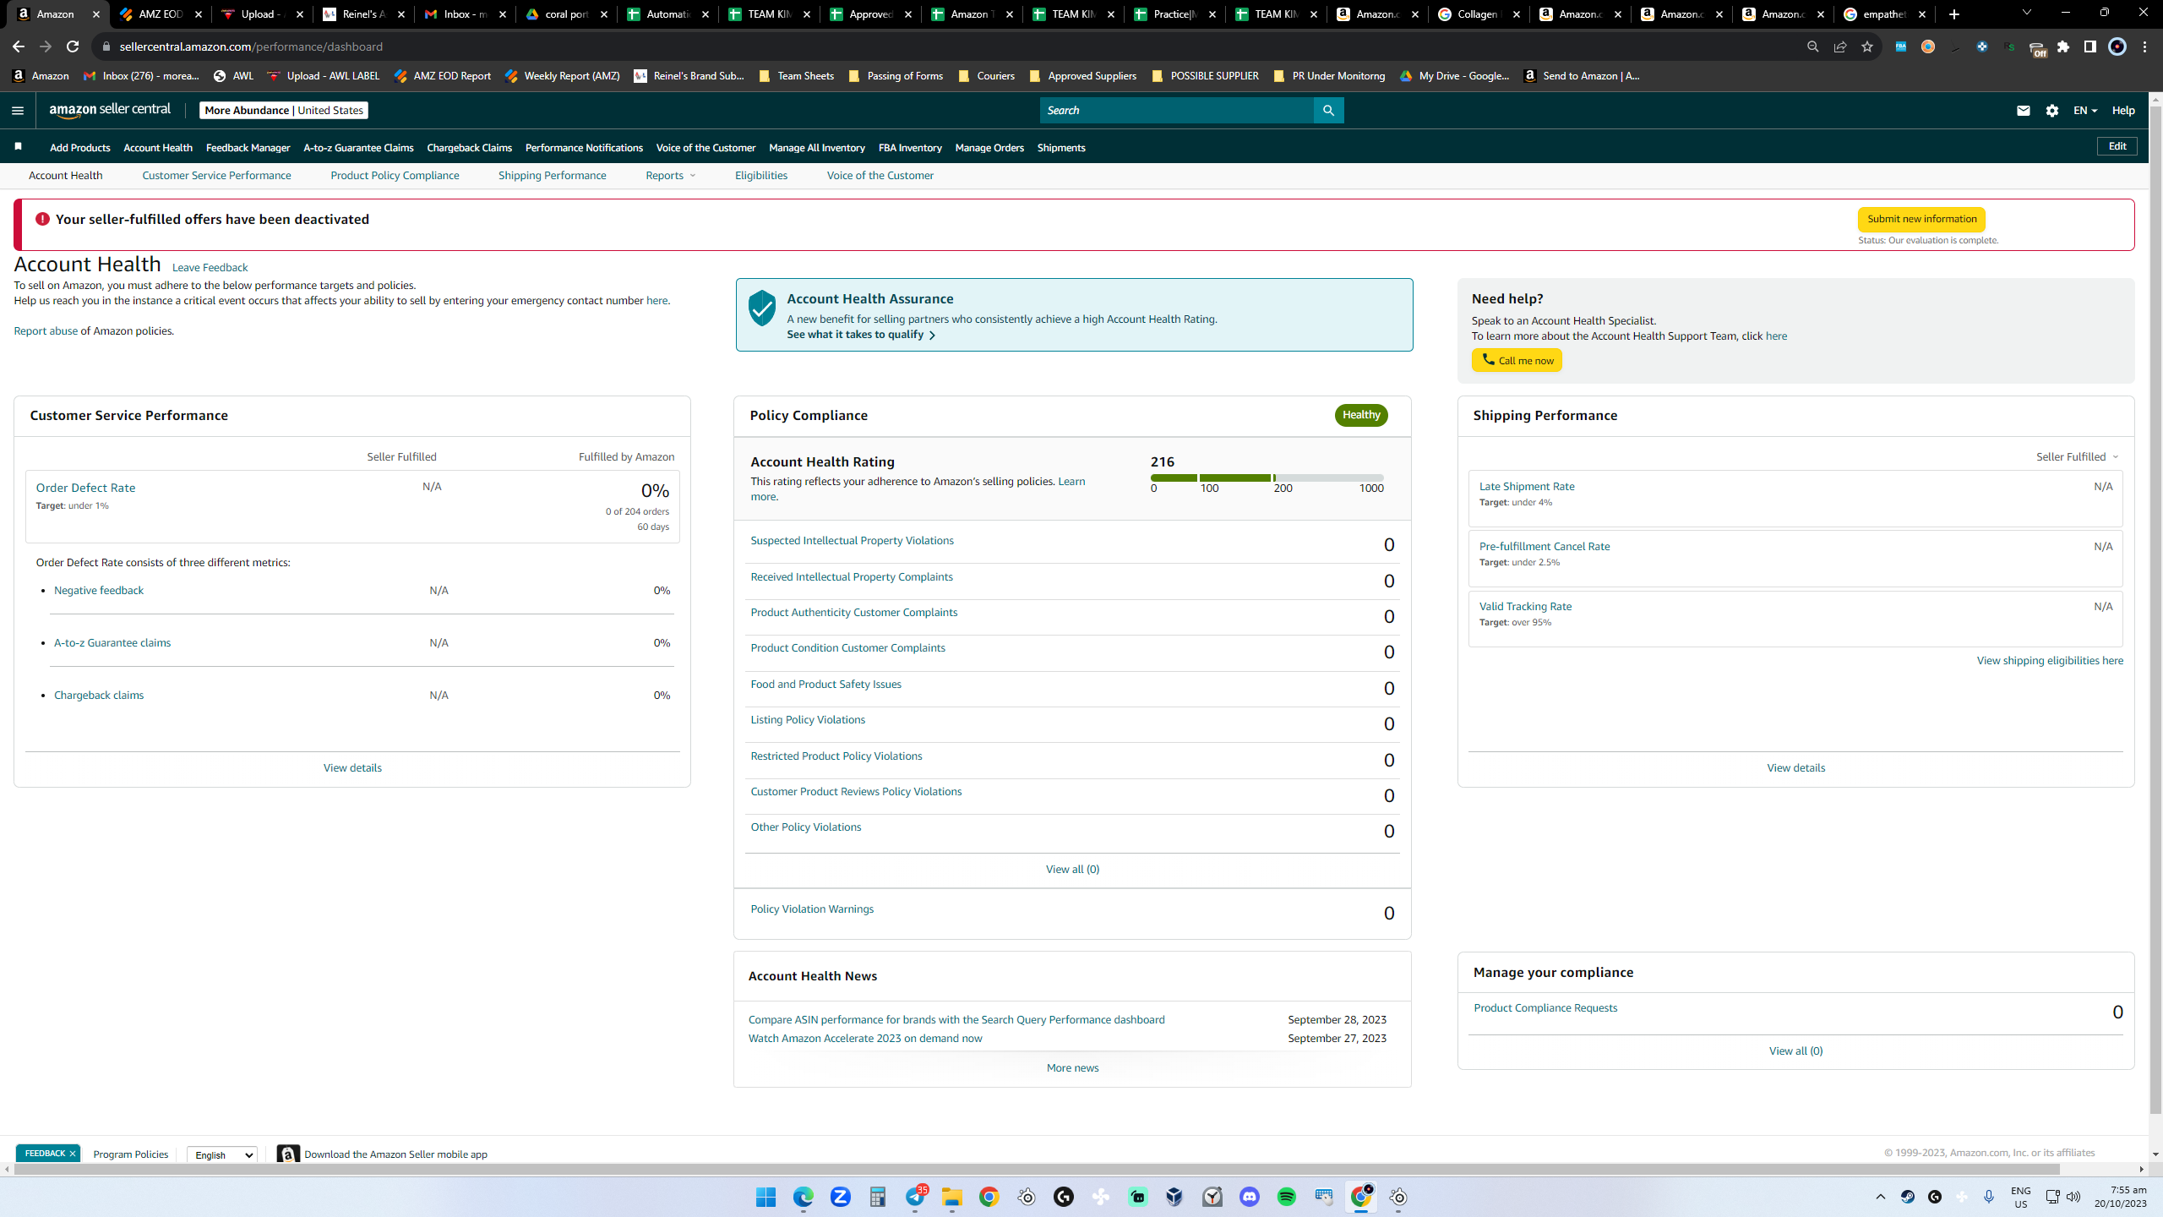Screen dimensions: 2163x1217
Task: Switch to the AMZ EOD browser tab
Action: click(x=161, y=14)
